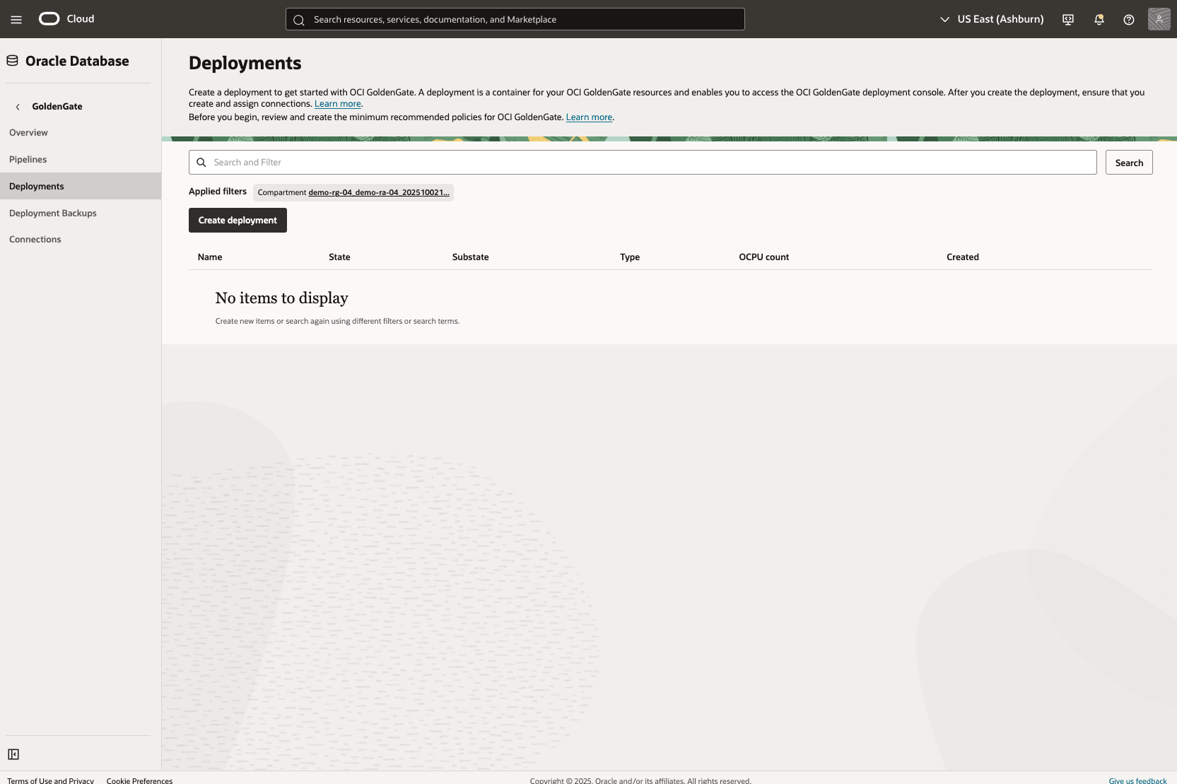Open the navigation hamburger menu
The width and height of the screenshot is (1177, 784).
[16, 19]
